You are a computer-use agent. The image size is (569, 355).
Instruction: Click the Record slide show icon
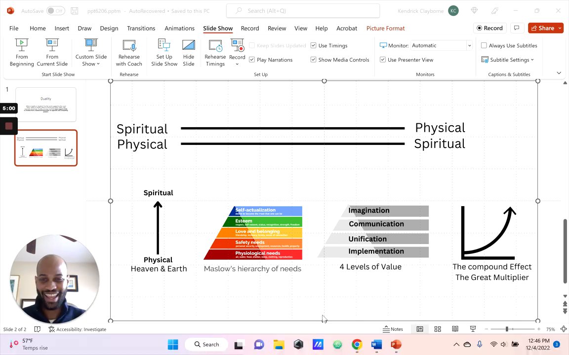click(x=237, y=46)
